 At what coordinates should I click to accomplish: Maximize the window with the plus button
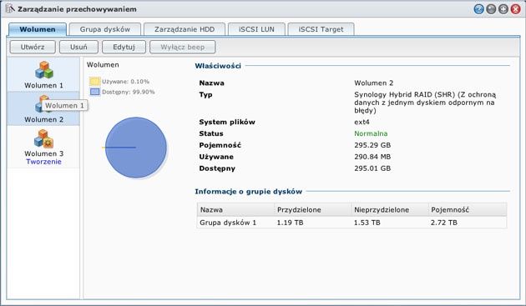(x=503, y=9)
